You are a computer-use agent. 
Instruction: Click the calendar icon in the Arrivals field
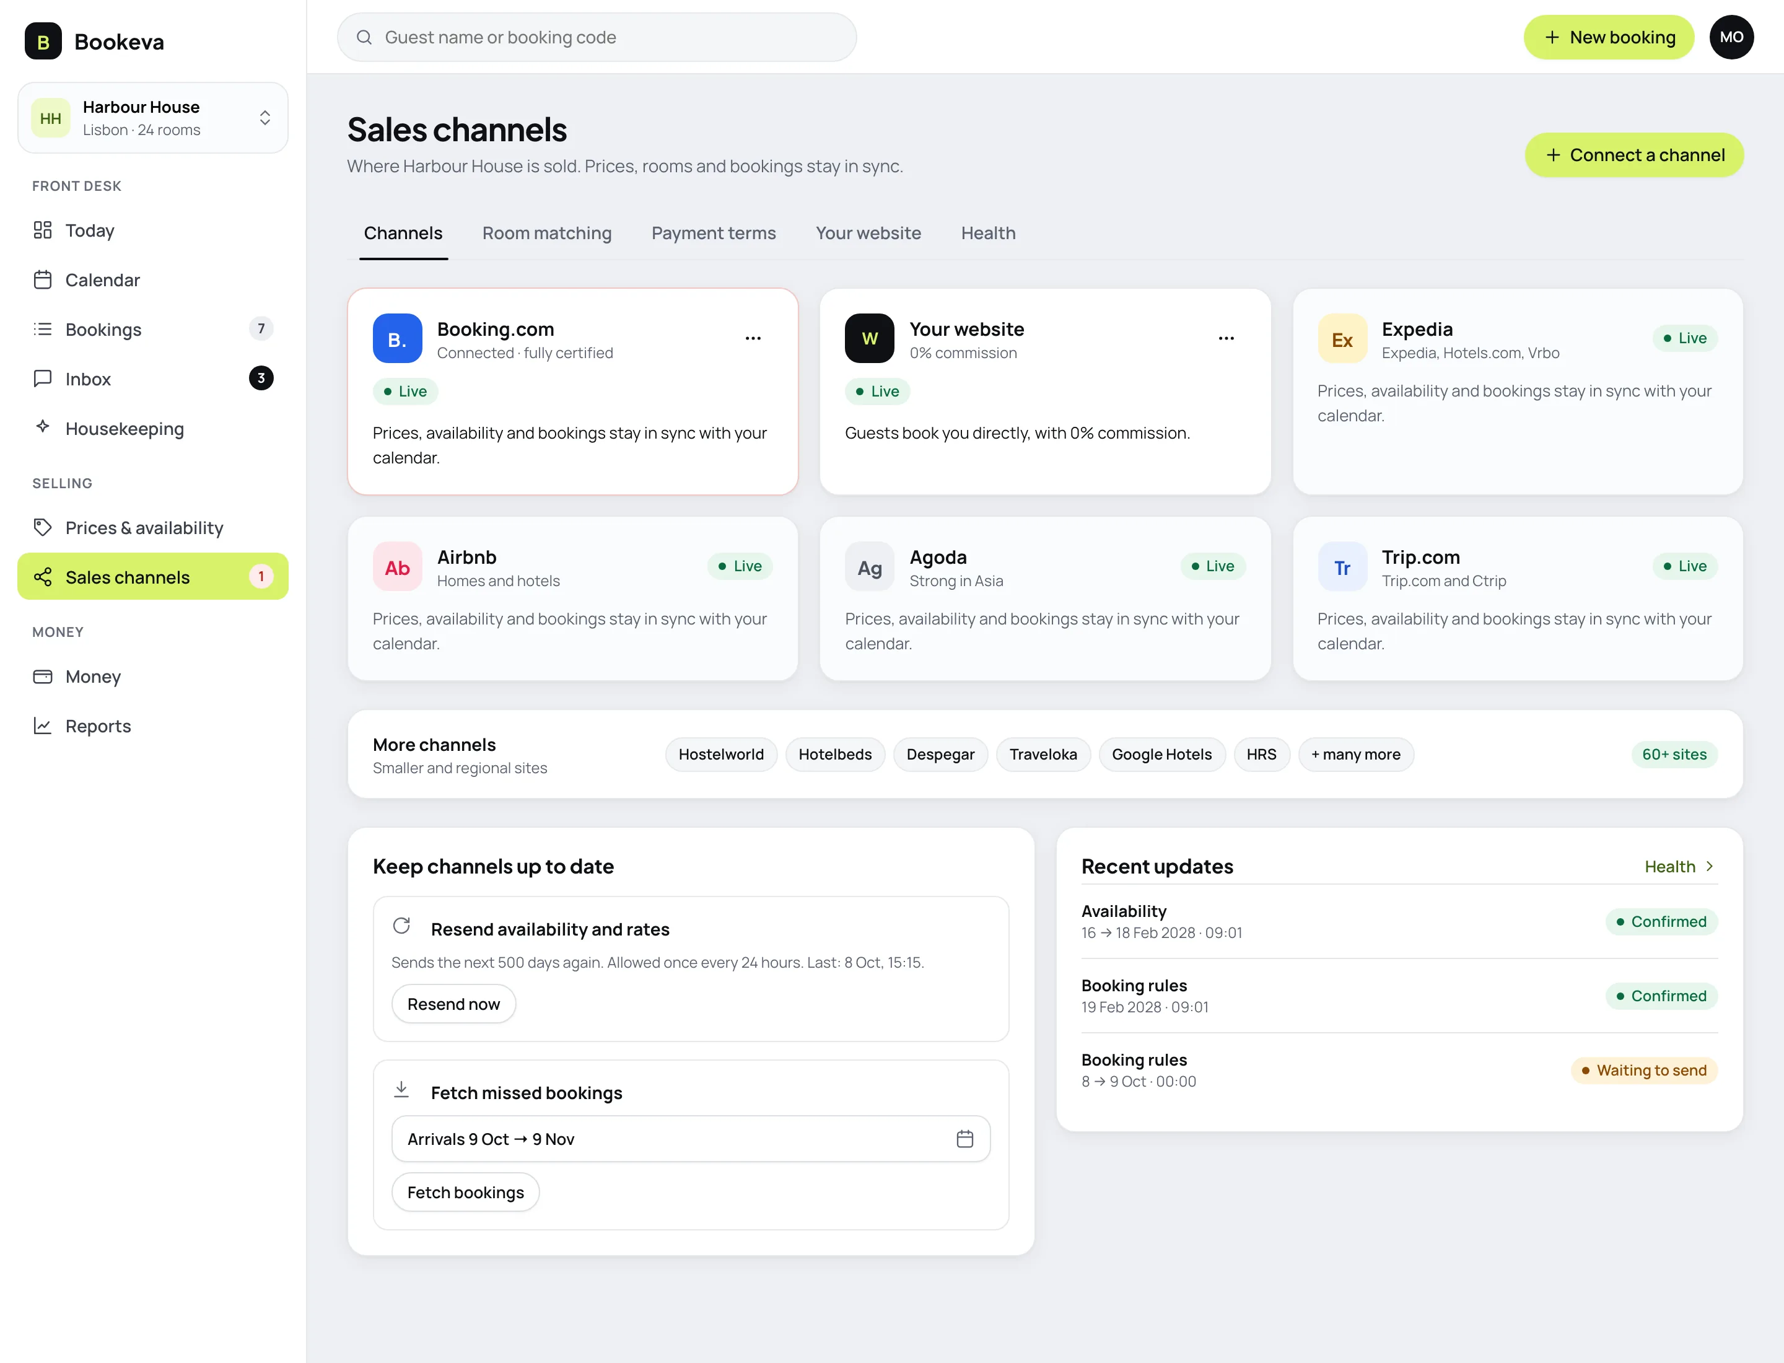click(964, 1139)
